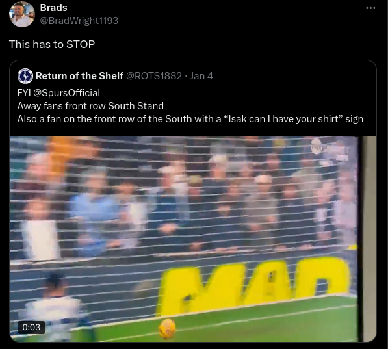
Task: Click the line mentioning the Isak shirt sign
Action: point(190,119)
